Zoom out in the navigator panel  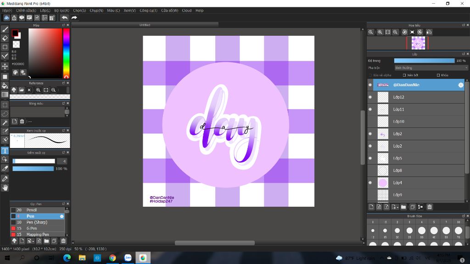[395, 32]
